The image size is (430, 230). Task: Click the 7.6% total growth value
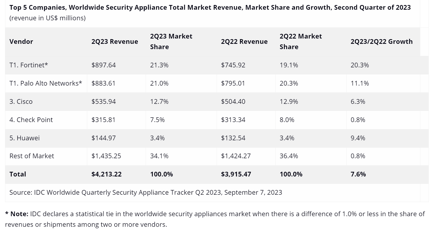pos(358,174)
